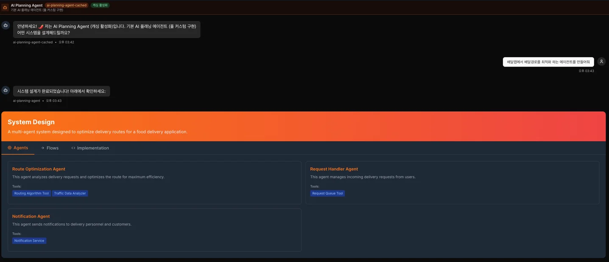The width and height of the screenshot is (609, 262).
Task: Click the gear icon on the Agents tab
Action: coord(10,148)
